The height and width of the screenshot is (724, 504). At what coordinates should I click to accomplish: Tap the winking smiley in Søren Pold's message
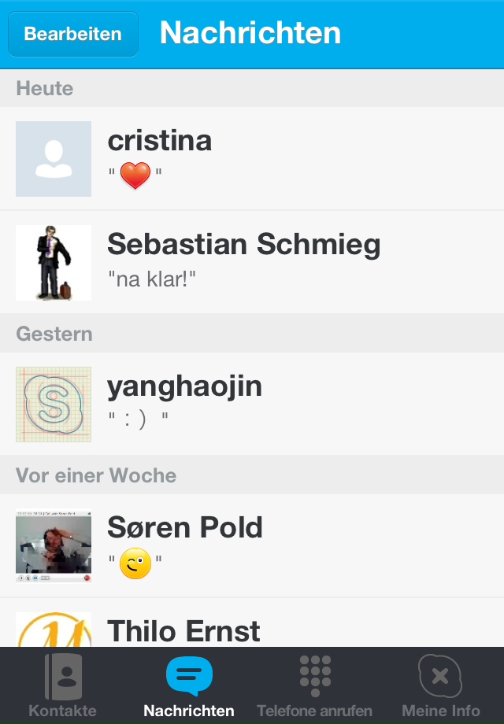[135, 563]
